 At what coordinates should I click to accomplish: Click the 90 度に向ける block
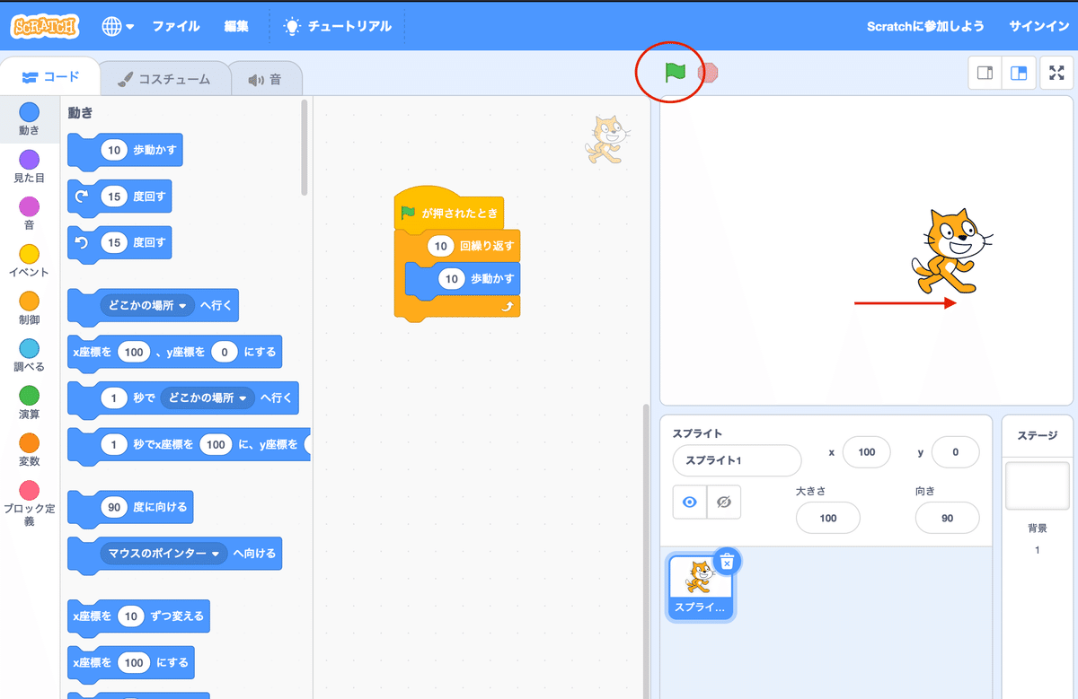coord(130,507)
